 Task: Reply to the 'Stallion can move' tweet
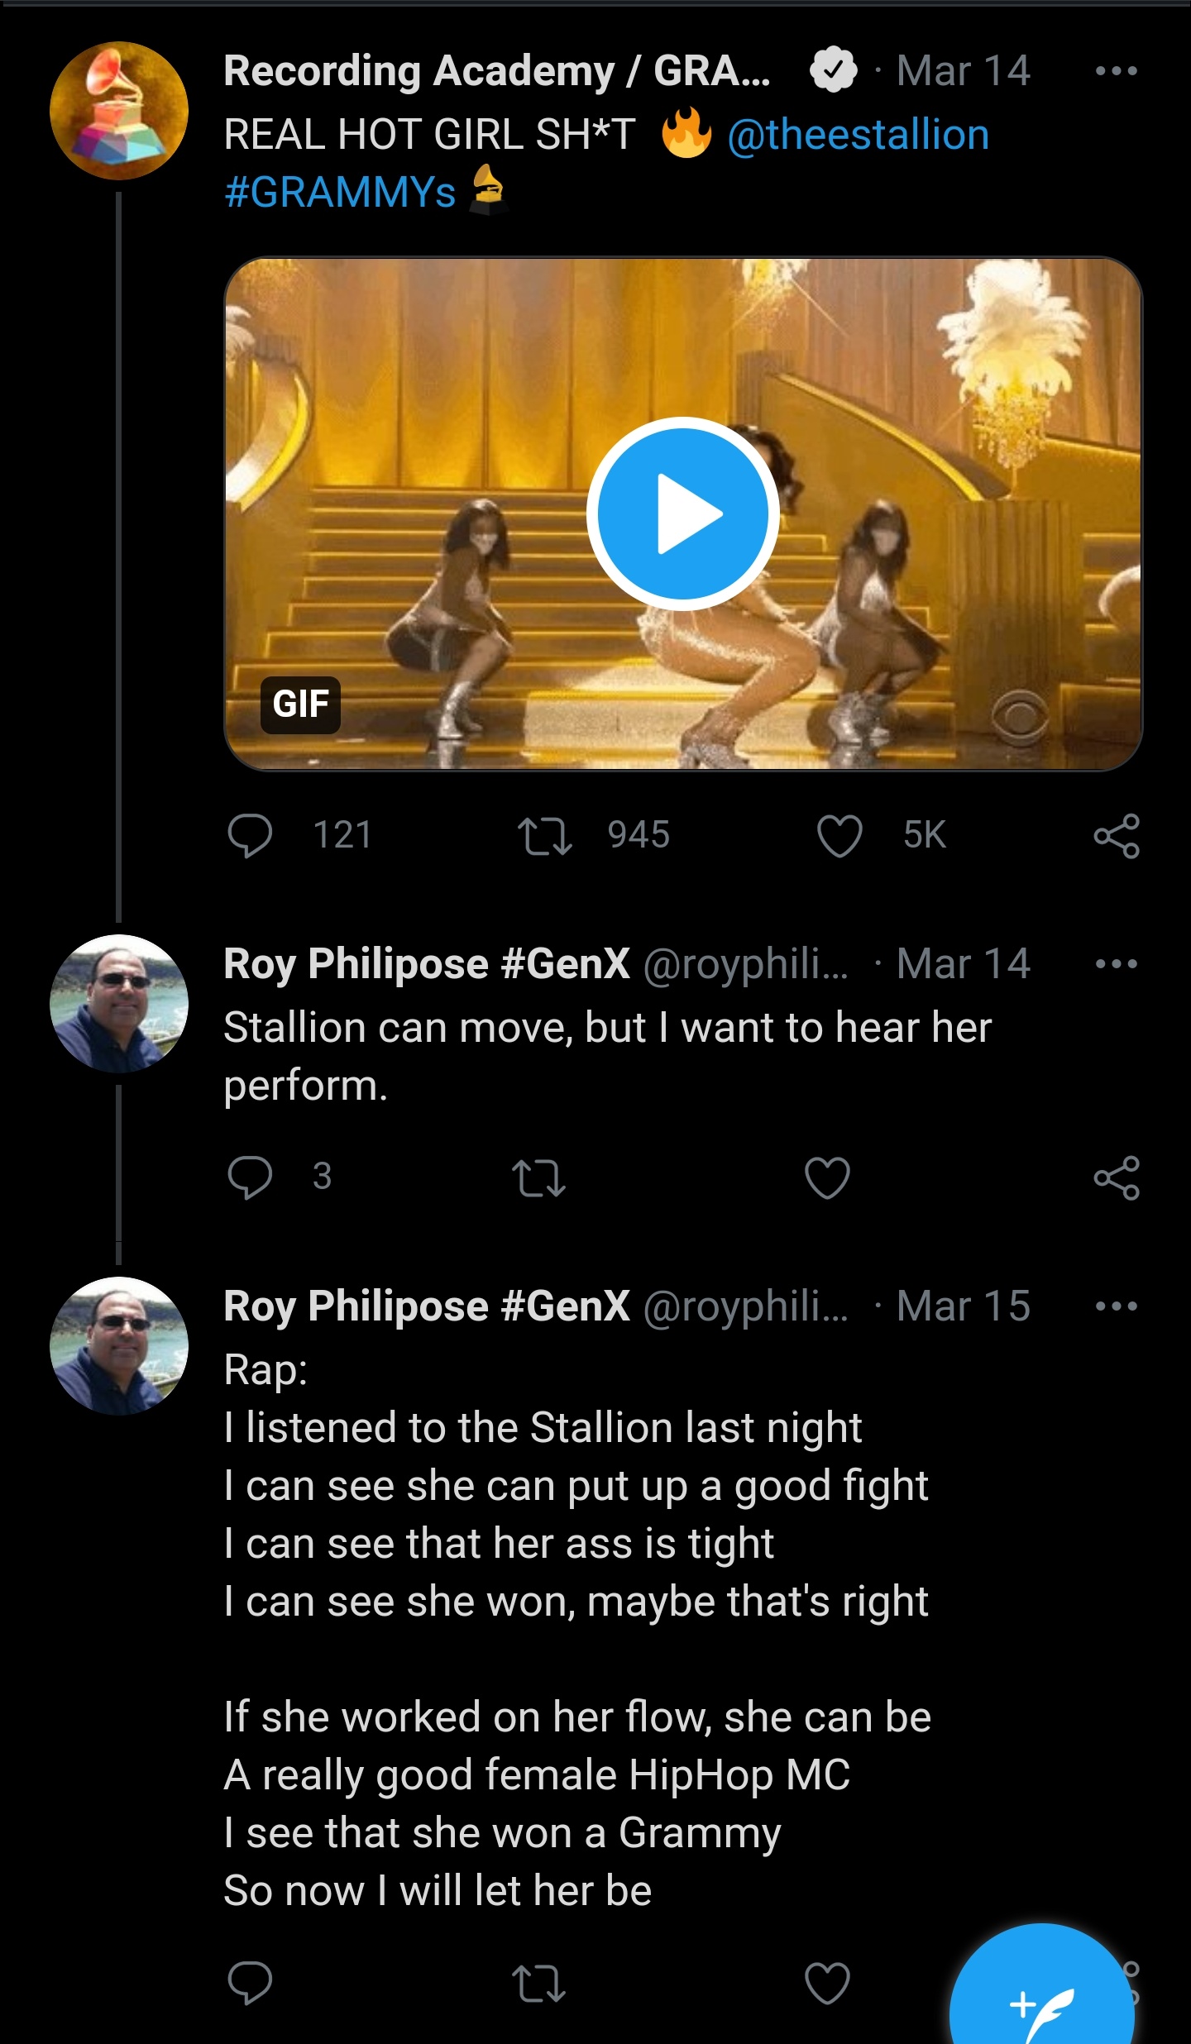tap(250, 1177)
